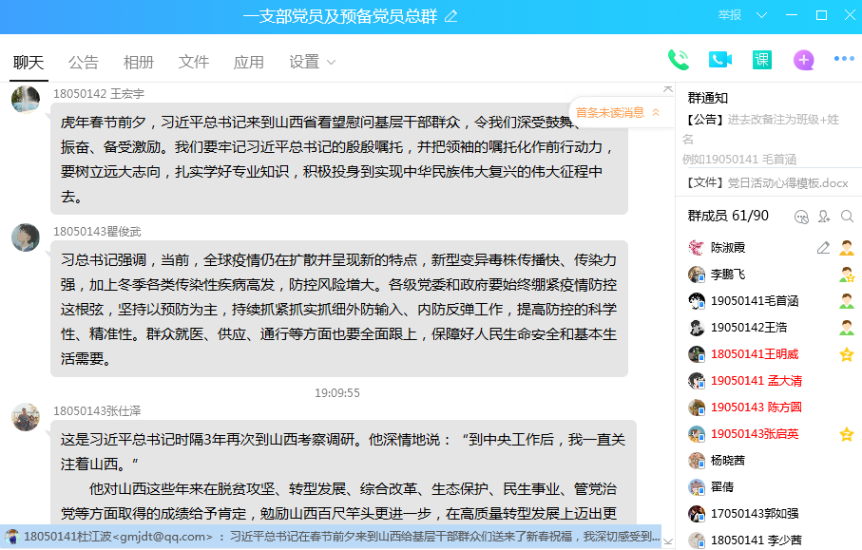Open the three-dot more options menu
862x550 pixels.
(x=844, y=60)
